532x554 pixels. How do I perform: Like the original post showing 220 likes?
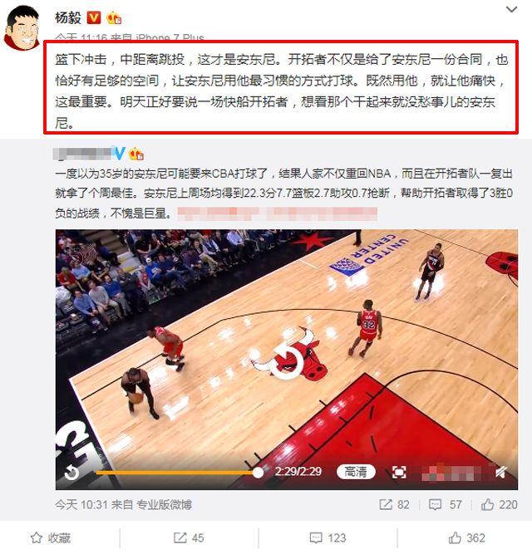coord(499,504)
